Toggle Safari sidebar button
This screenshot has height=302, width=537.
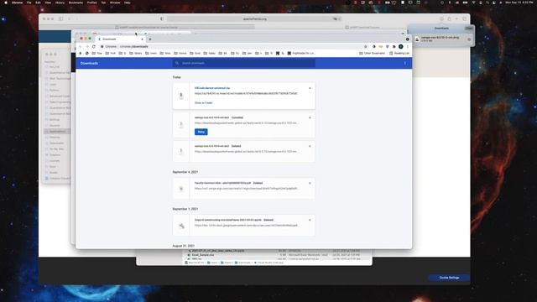tap(61, 18)
